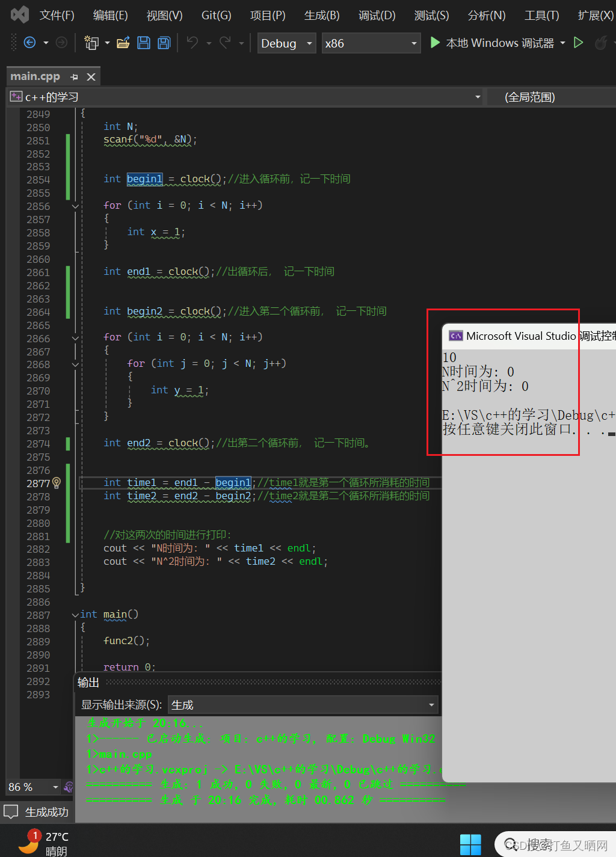The height and width of the screenshot is (857, 616).
Task: Click the taskbar search box
Action: pos(555,844)
